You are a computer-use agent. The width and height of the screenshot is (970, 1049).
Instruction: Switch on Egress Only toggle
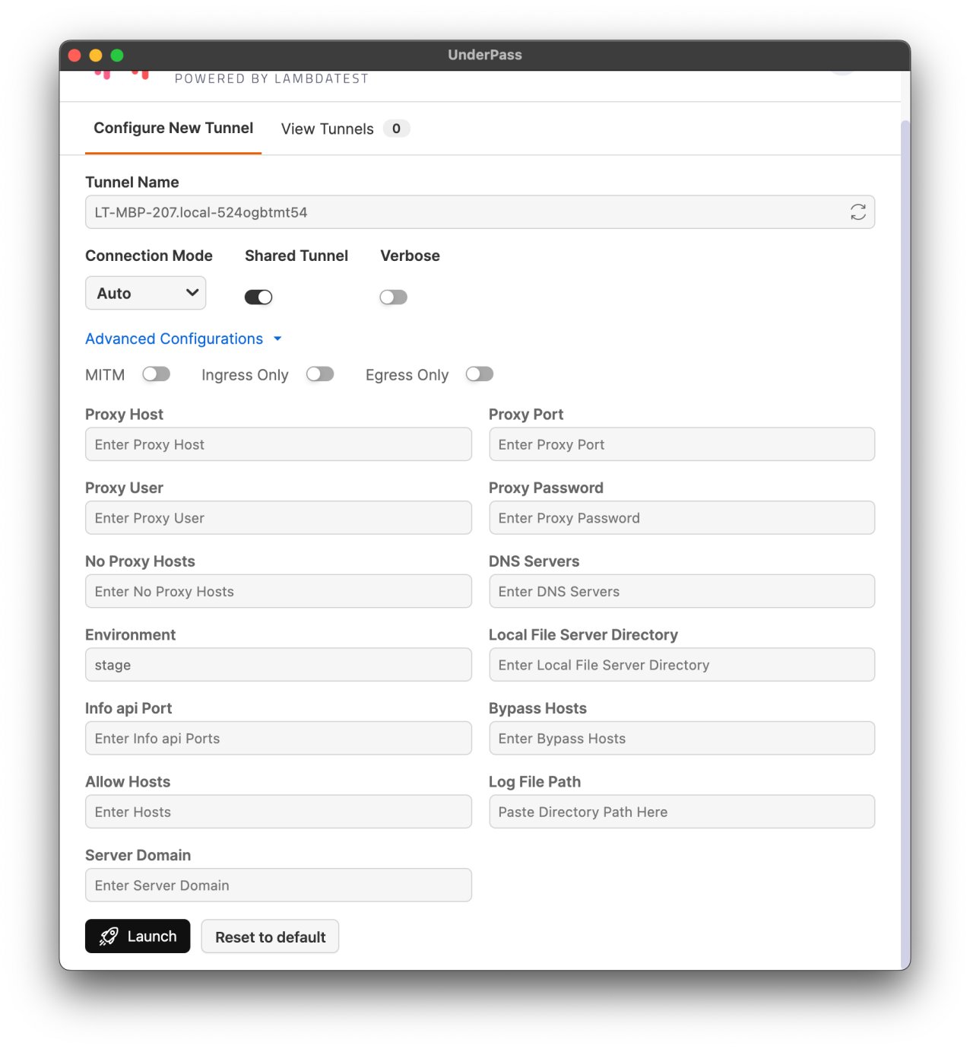480,374
